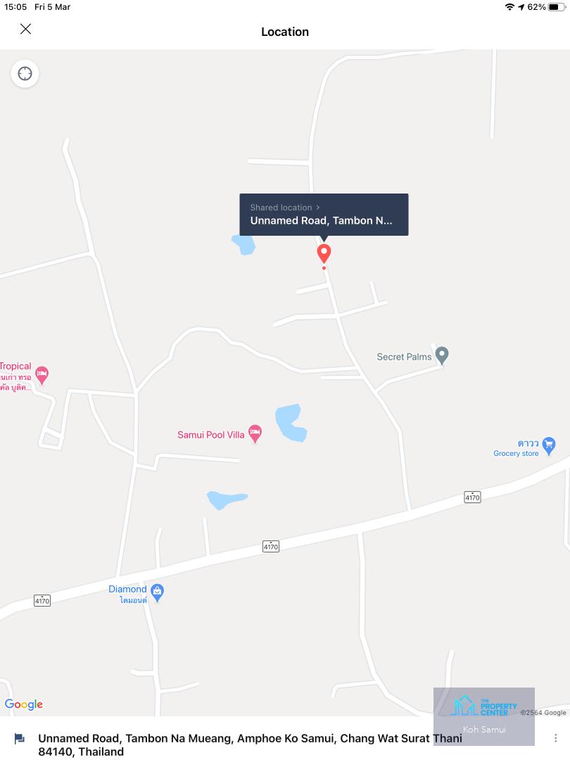Tap the 4170 road shield near center

pyautogui.click(x=271, y=546)
